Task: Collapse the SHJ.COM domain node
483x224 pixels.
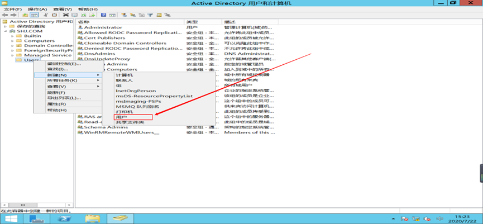Action: coord(5,31)
